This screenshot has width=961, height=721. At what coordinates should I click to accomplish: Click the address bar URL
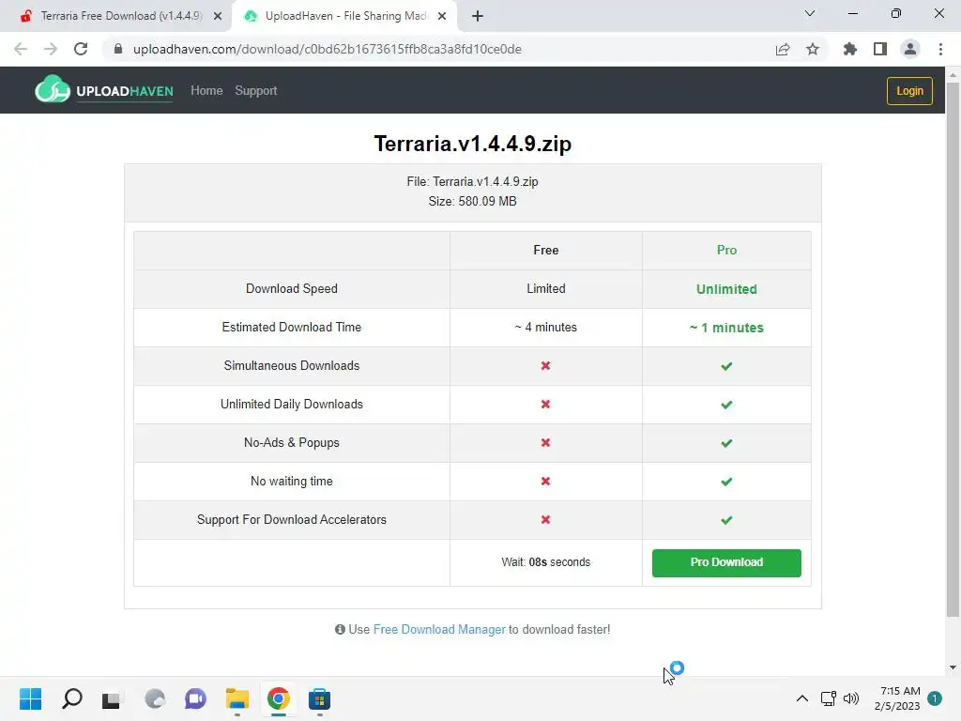coord(328,49)
